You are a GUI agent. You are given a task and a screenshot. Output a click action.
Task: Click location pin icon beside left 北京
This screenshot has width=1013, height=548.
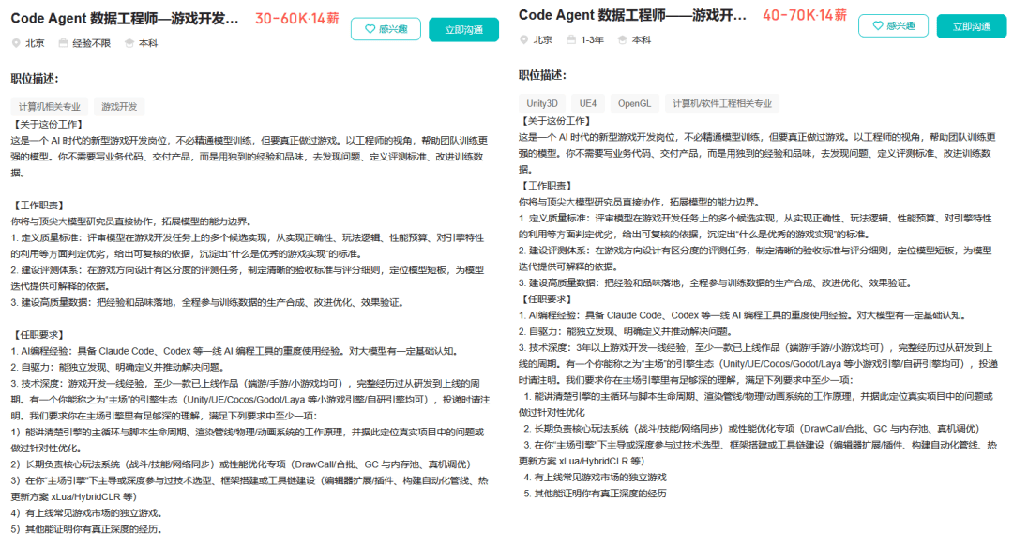16,43
